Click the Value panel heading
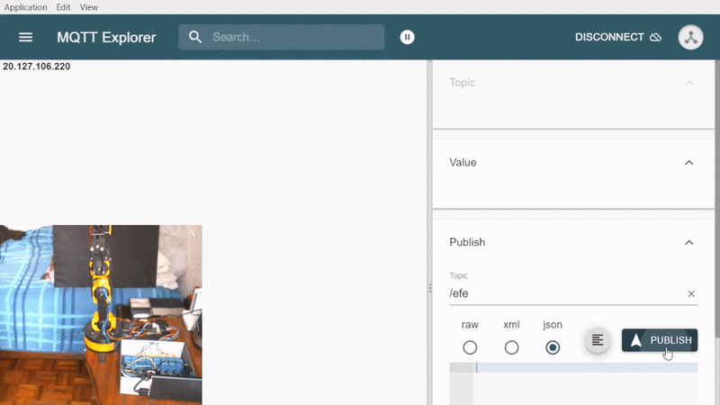720x405 pixels. tap(463, 163)
